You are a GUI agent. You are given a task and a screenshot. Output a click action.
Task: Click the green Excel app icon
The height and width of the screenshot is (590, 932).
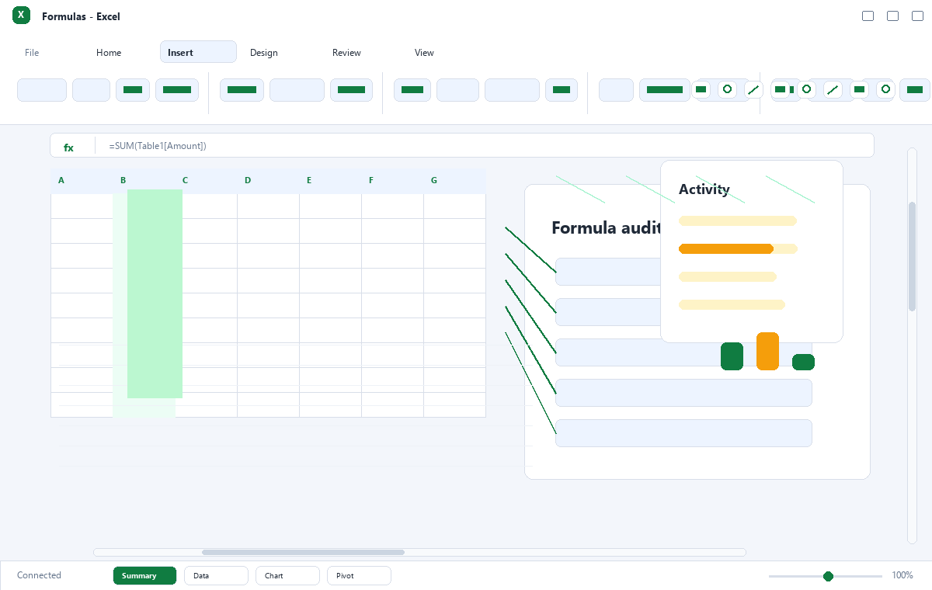click(21, 15)
